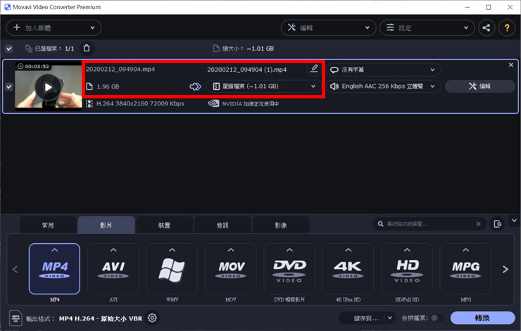Click the save-to button

coord(362,318)
